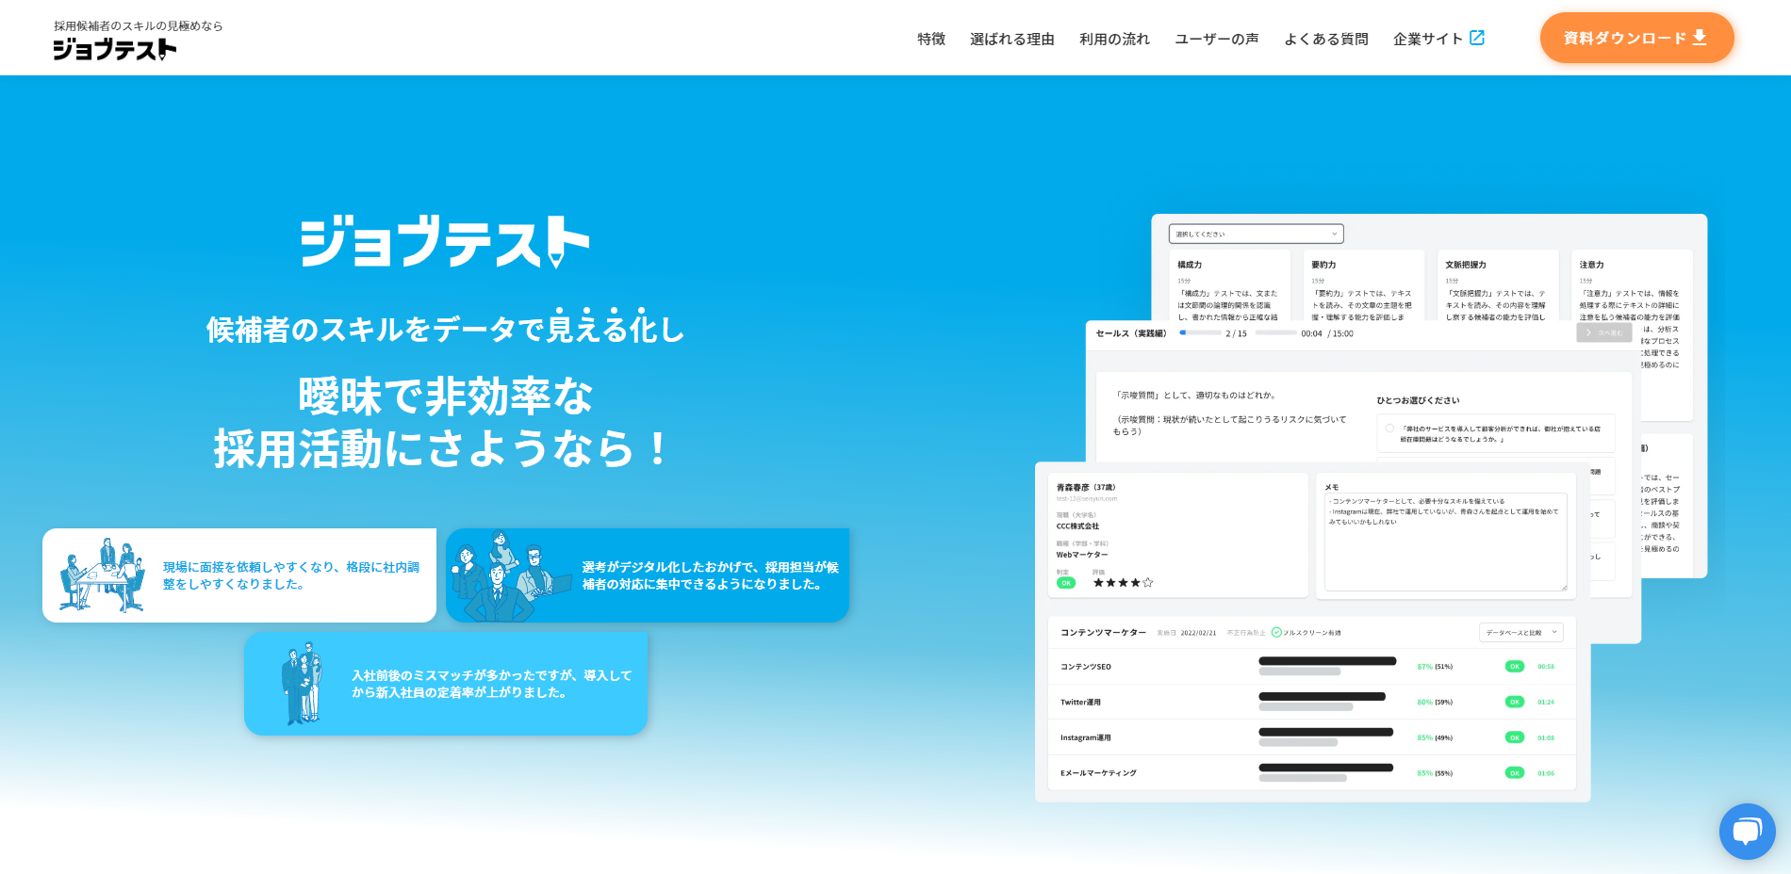The width and height of the screenshot is (1791, 874).
Task: Click the chevron icon on the 次へ進む button
Action: 1589,332
